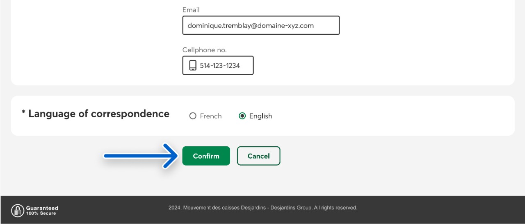This screenshot has width=525, height=224.
Task: Click the "Guaranteed 100% Secure" badge text
Action: point(42,211)
